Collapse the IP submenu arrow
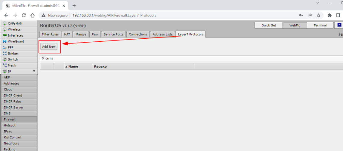Screen dimensions: 343x151 click(34, 71)
